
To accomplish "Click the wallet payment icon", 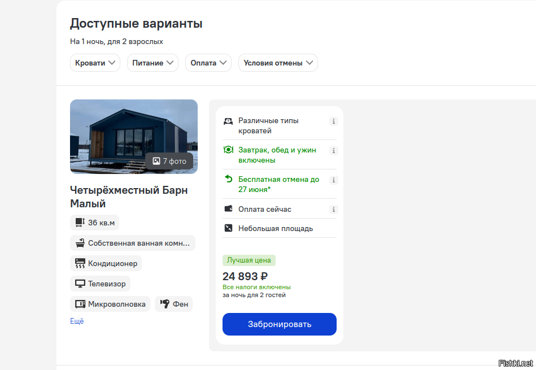I will click(x=228, y=208).
